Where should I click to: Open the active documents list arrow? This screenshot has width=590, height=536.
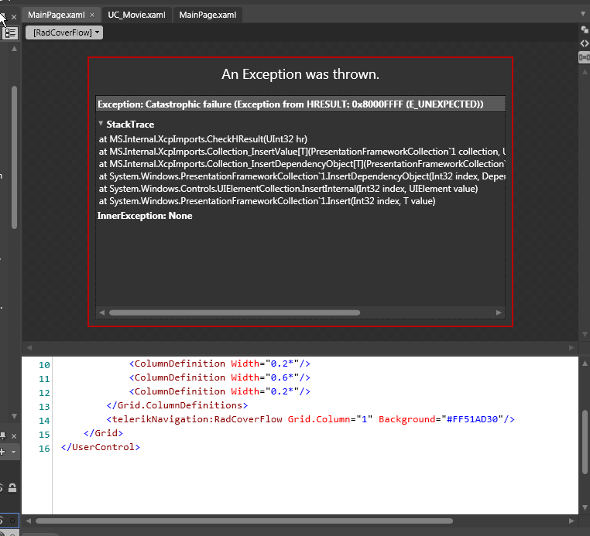tap(583, 14)
